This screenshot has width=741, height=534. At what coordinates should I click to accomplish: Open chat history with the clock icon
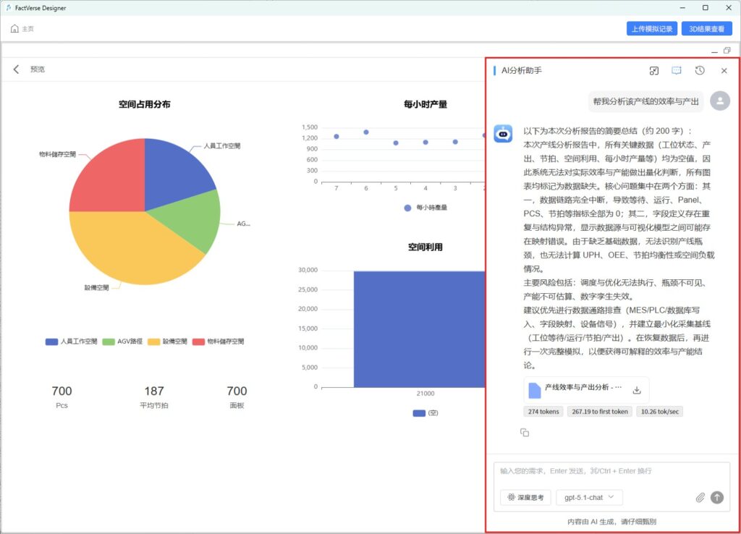(x=700, y=71)
